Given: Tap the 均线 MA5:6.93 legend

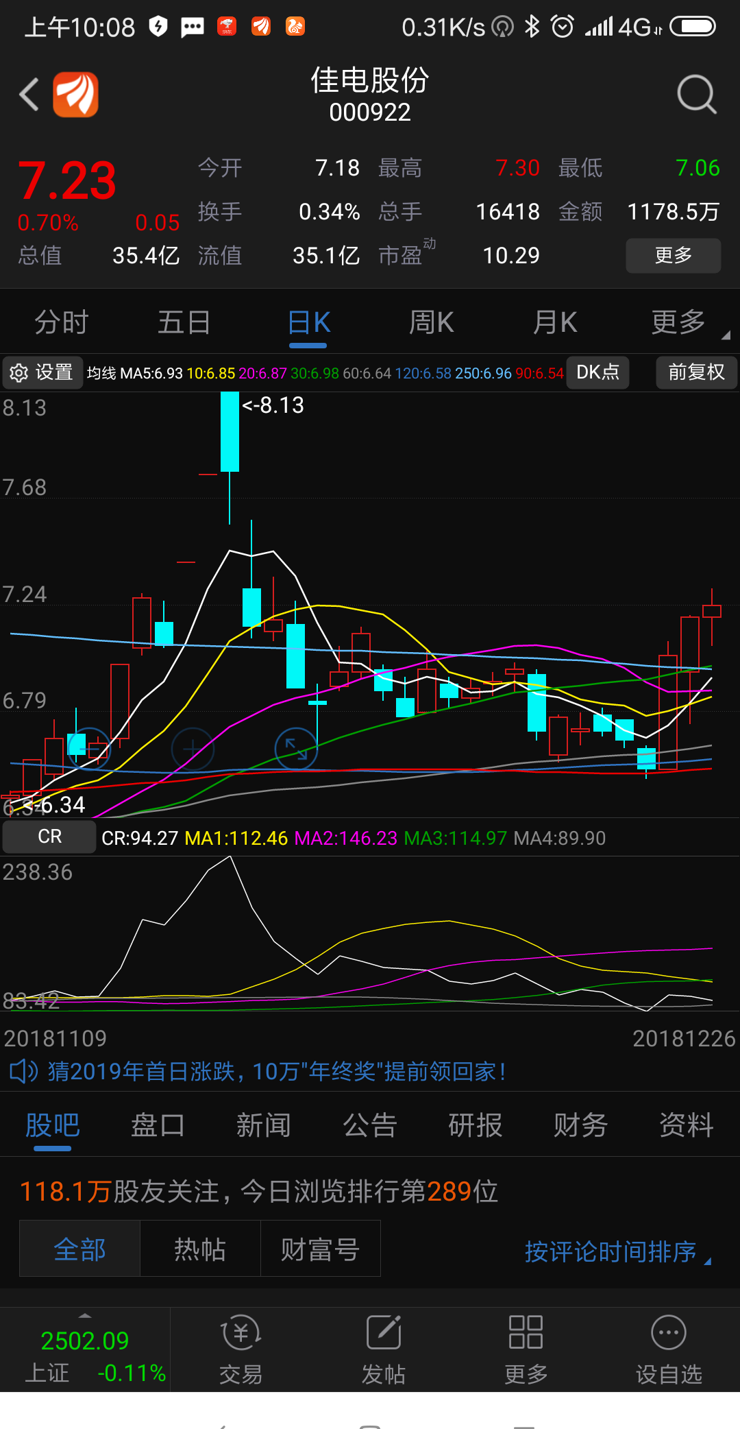Looking at the screenshot, I should pos(135,373).
